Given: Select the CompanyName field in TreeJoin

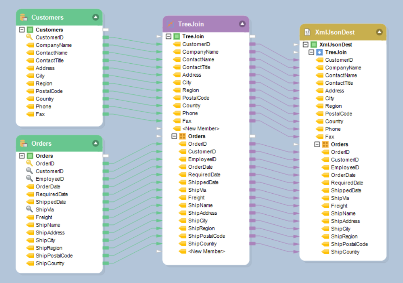Looking at the screenshot, I should (200, 52).
